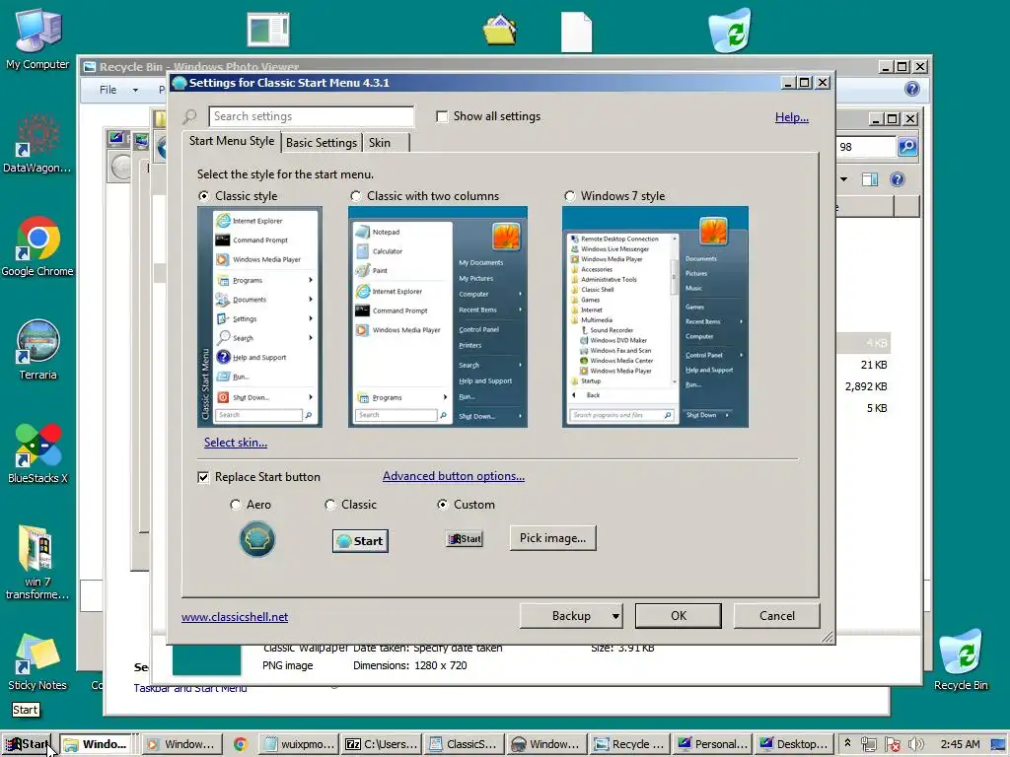Click the show desktop icon in system tray
This screenshot has height=757, width=1010.
coord(998,744)
